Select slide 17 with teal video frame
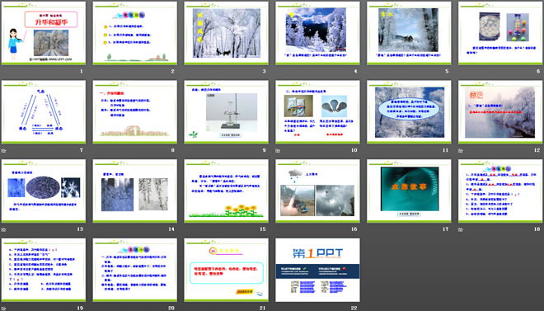This screenshot has height=311, width=544. click(x=409, y=191)
